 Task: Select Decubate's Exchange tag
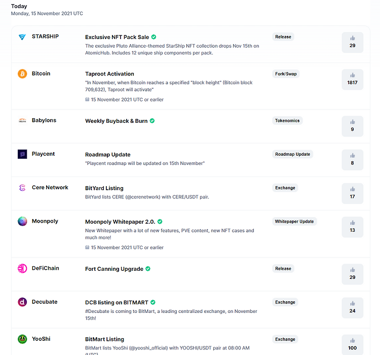(x=285, y=302)
